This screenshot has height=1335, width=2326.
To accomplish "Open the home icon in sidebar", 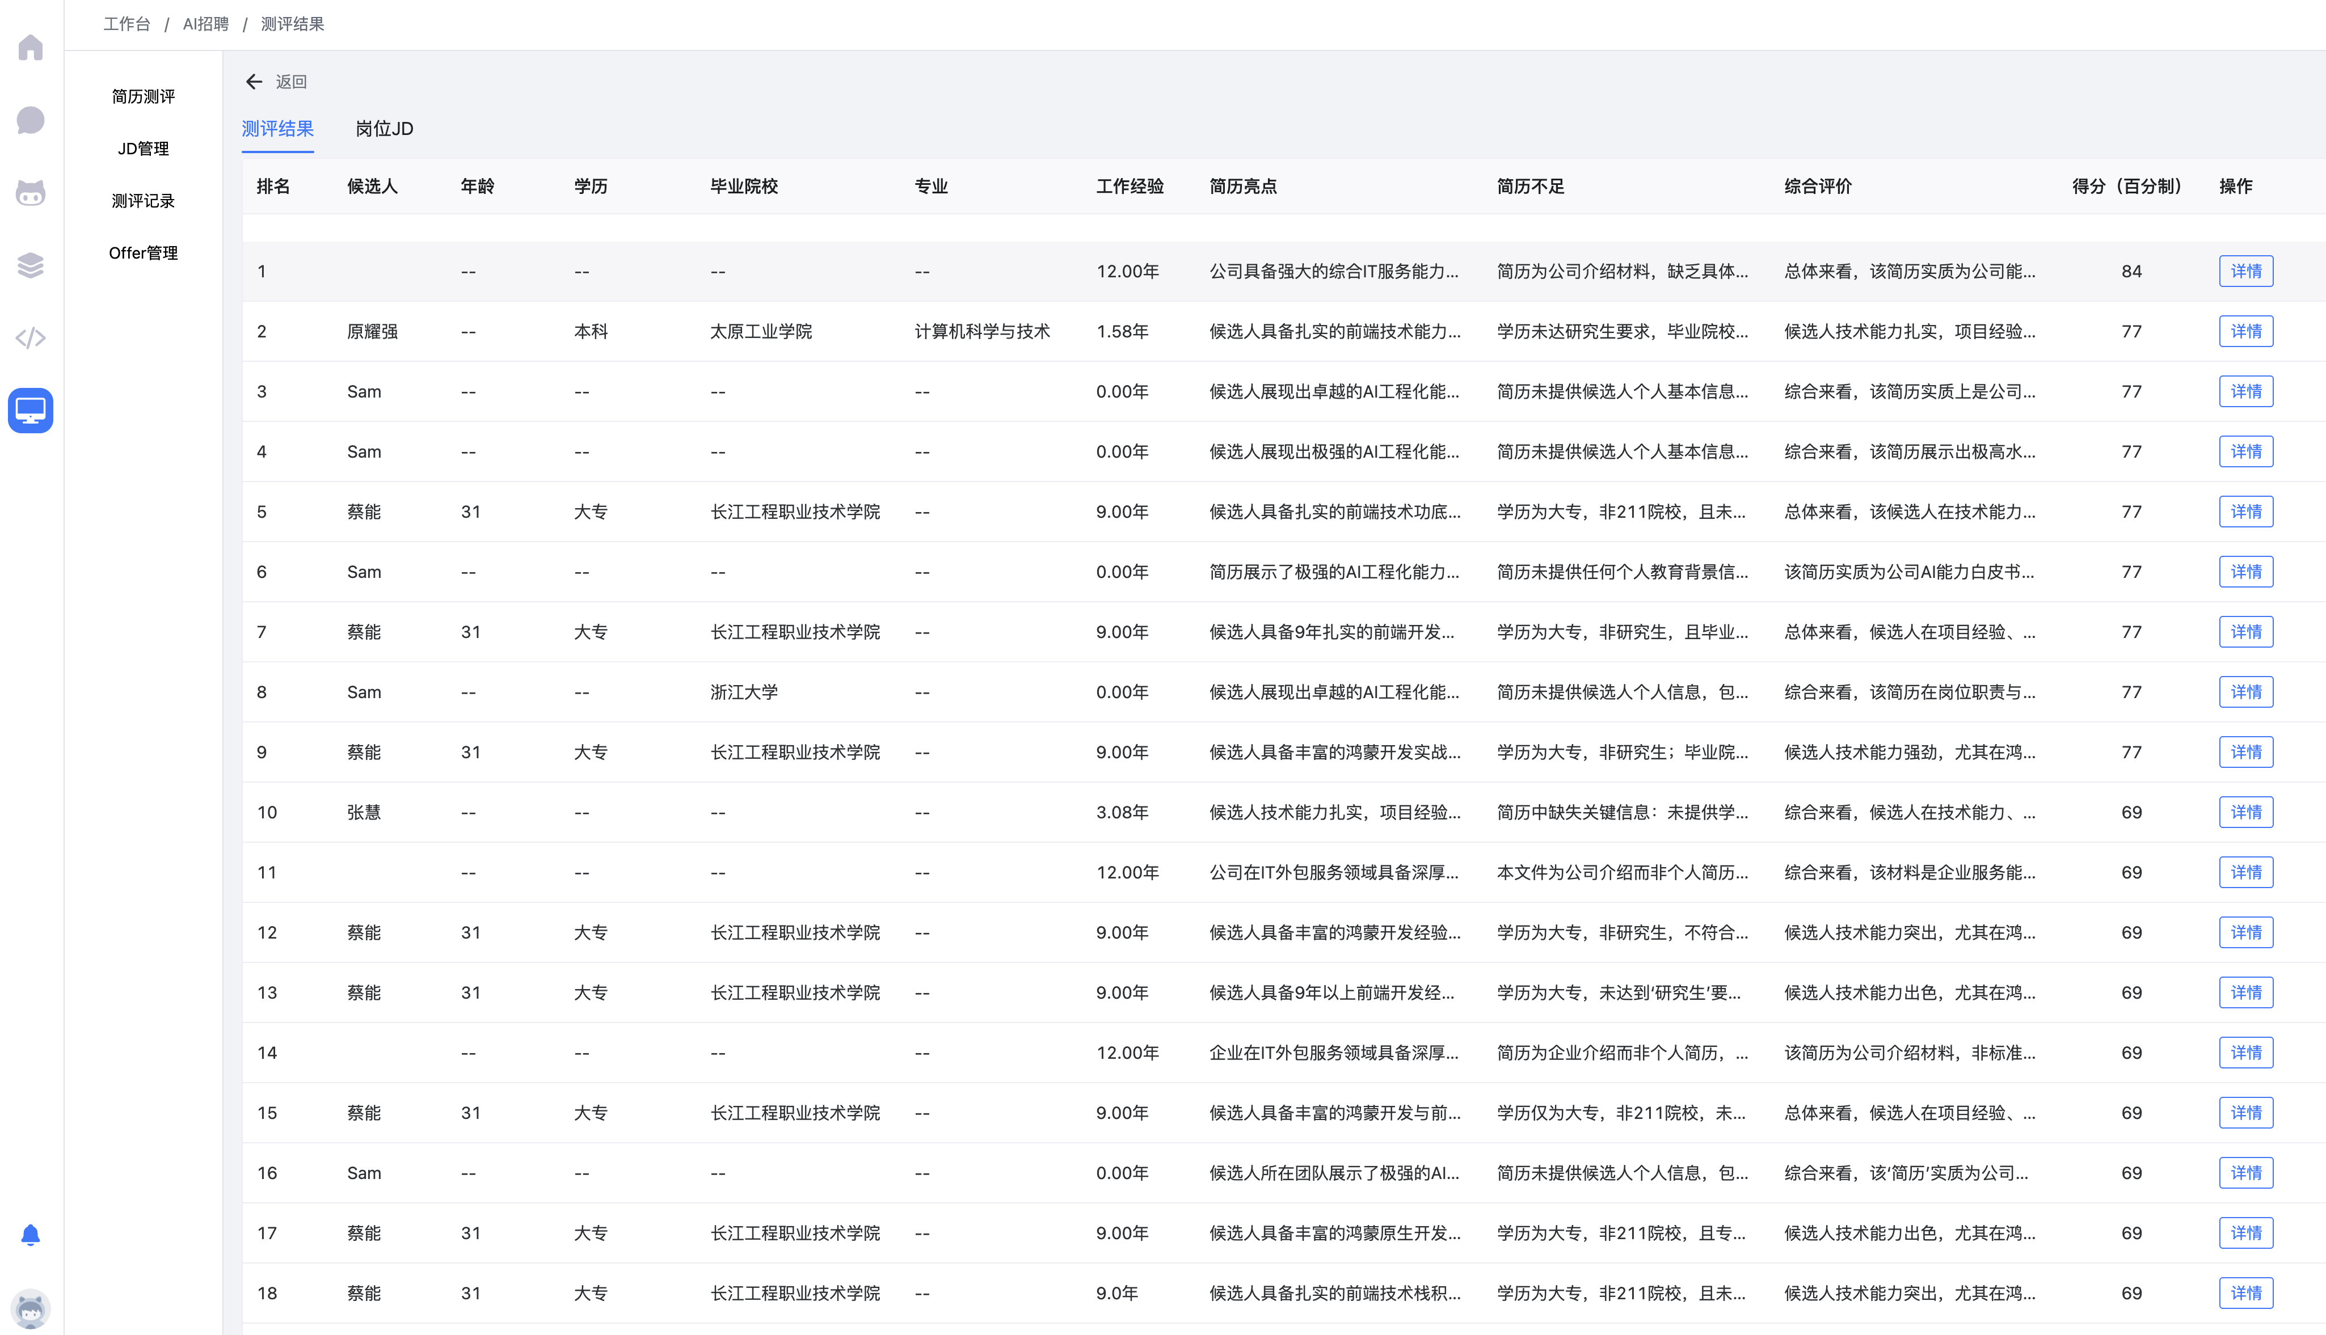I will point(30,48).
